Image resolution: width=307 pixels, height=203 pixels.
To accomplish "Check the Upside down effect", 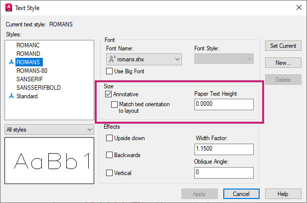I will [x=109, y=138].
